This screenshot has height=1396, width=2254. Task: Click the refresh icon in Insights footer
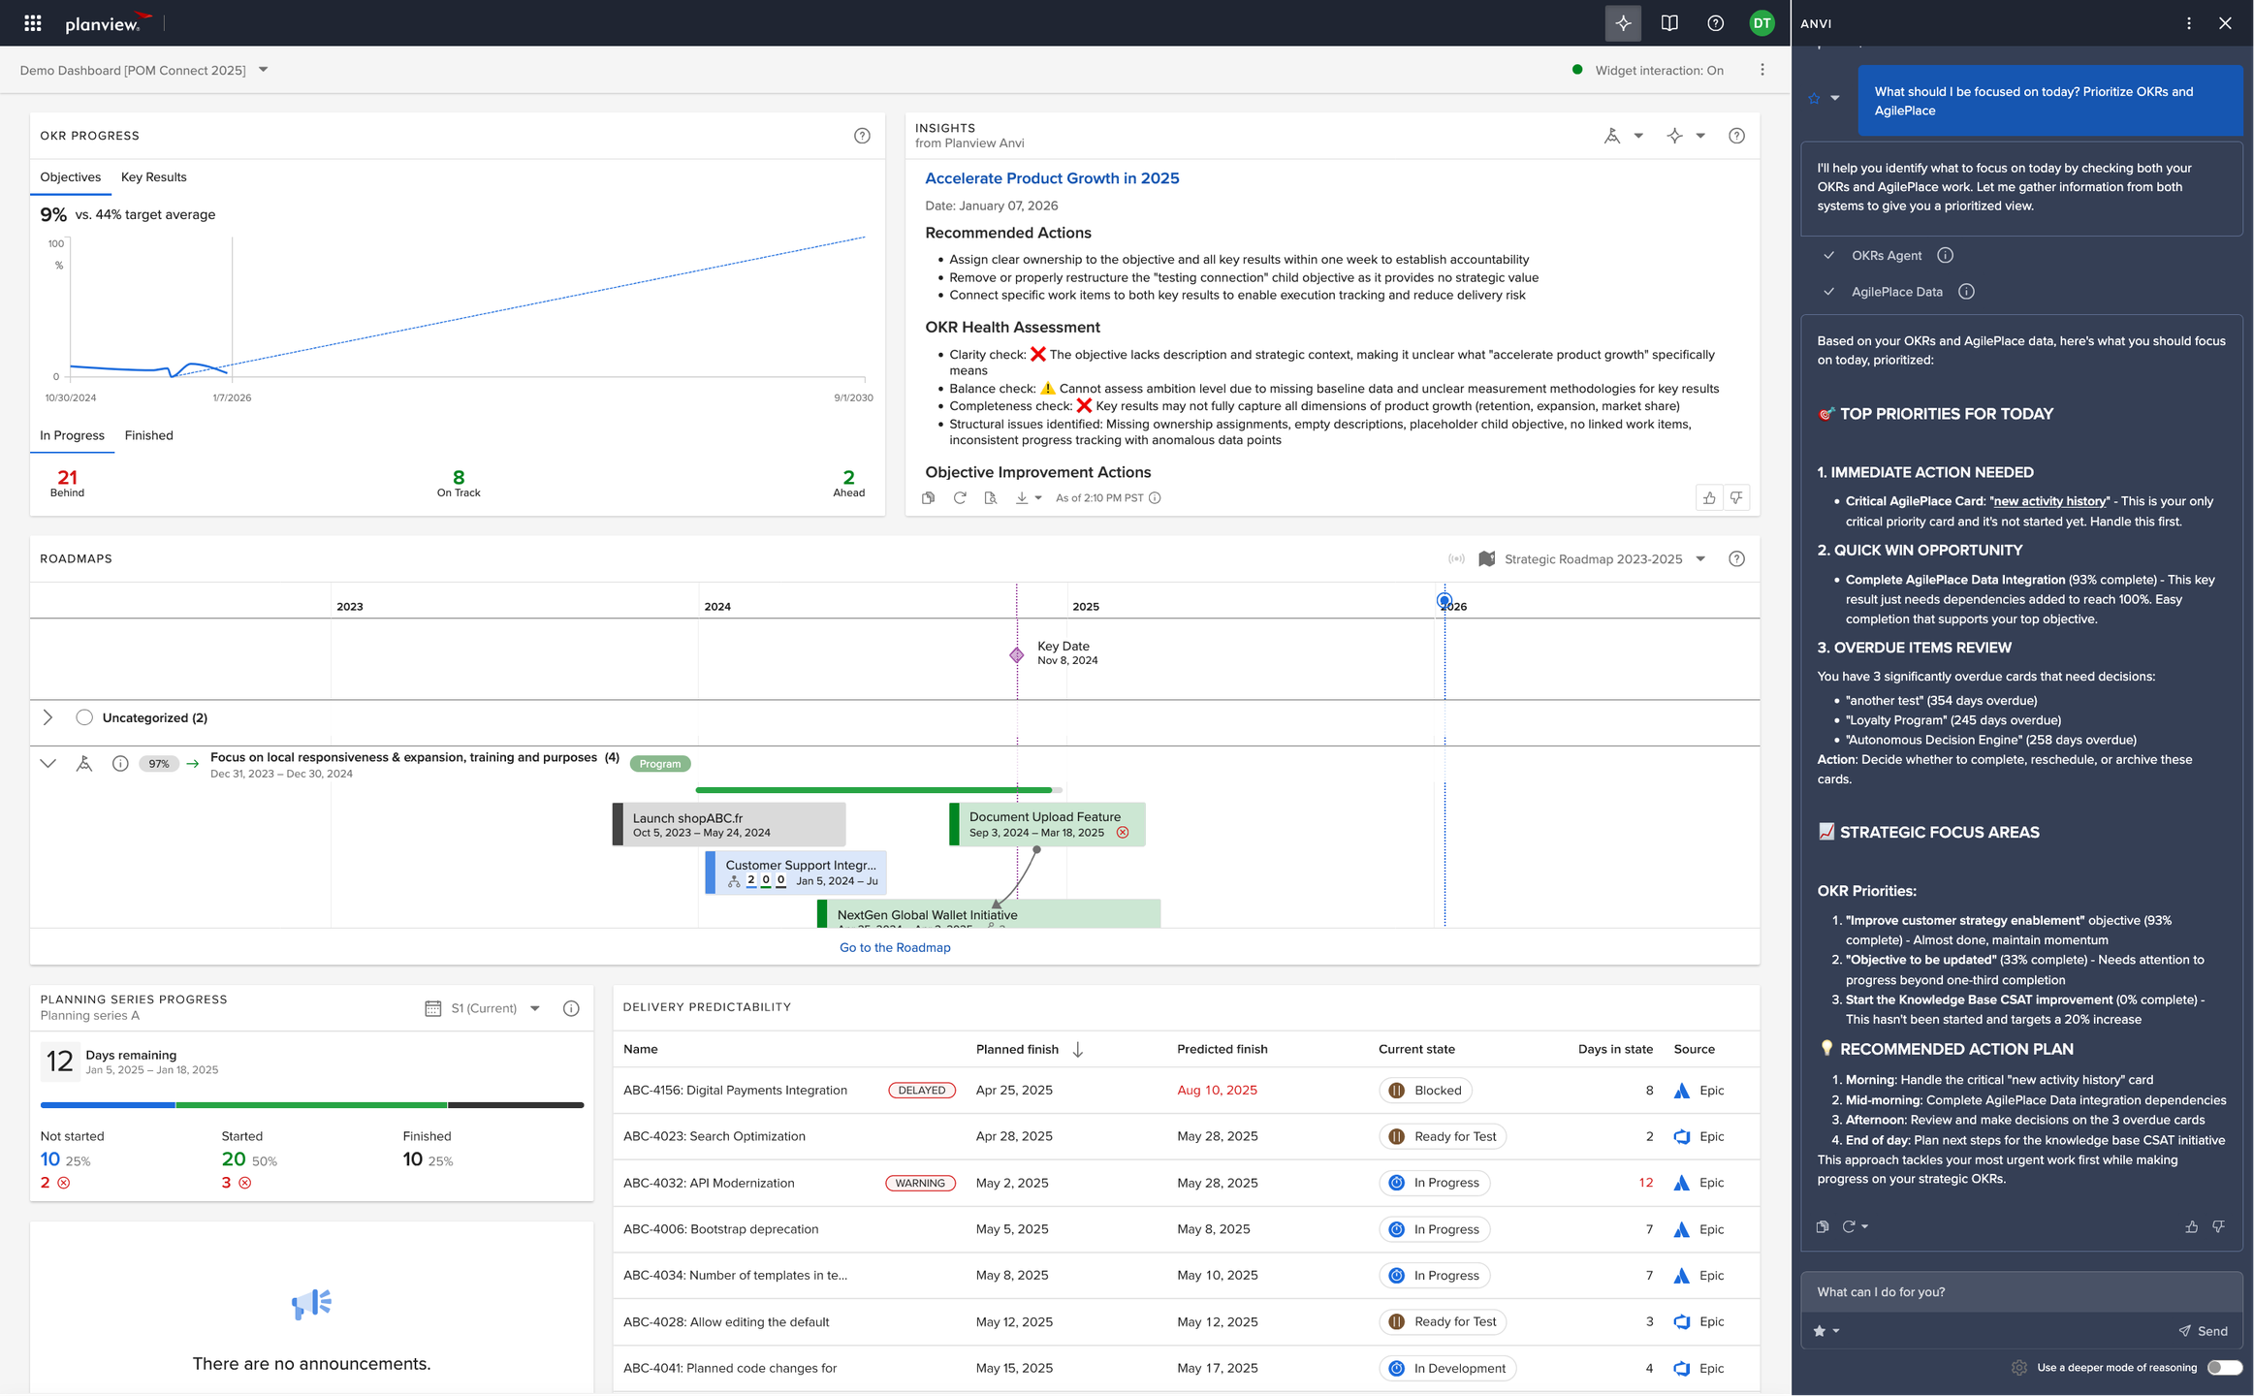point(959,498)
